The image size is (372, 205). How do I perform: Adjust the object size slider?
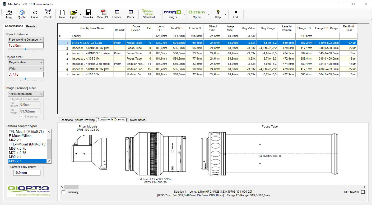tap(26, 79)
